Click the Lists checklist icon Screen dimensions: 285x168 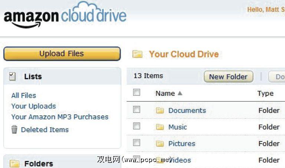pos(12,76)
